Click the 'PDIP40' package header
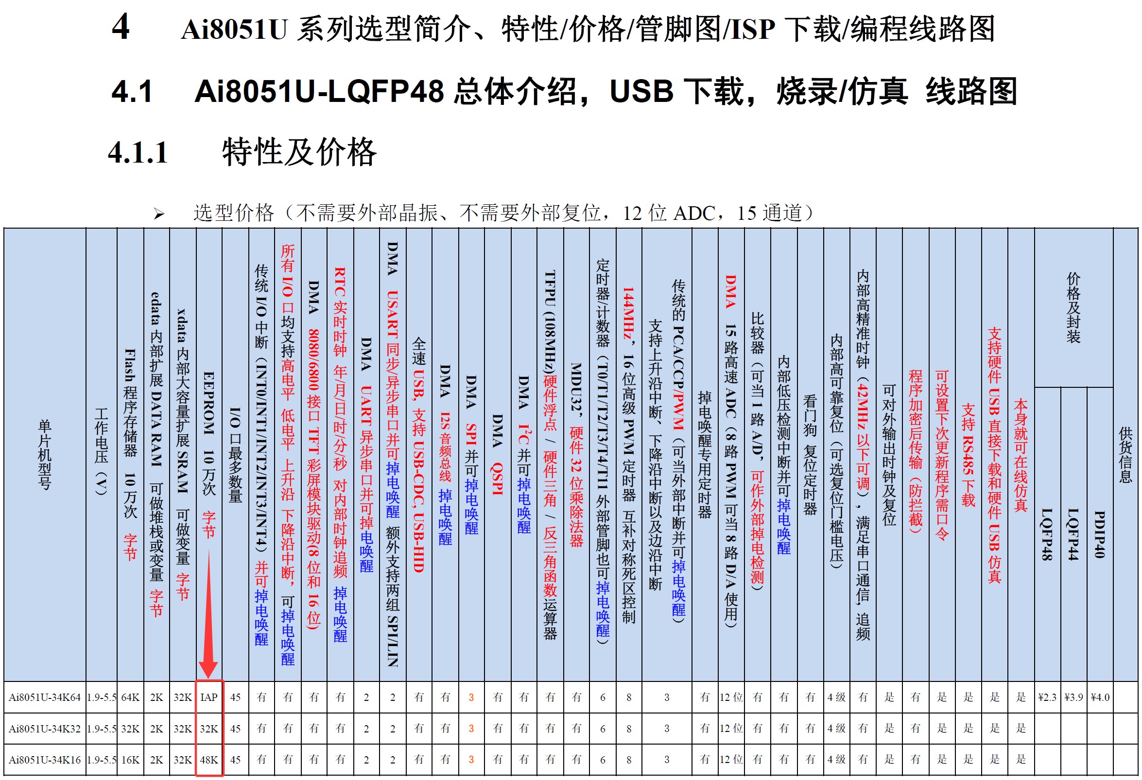The height and width of the screenshot is (780, 1142). coord(1099,534)
